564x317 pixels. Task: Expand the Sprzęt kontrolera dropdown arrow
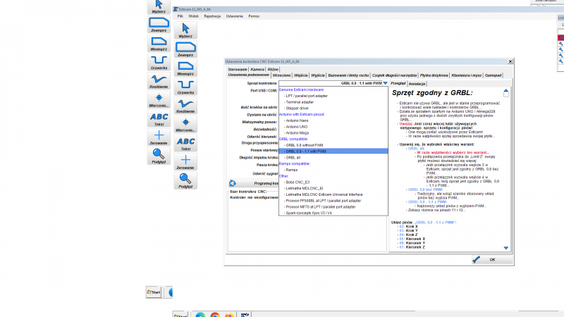click(x=385, y=83)
